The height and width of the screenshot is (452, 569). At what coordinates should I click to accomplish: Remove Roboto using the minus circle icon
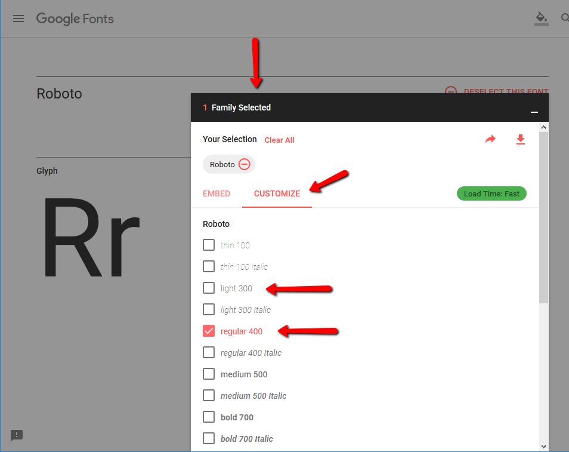point(244,164)
